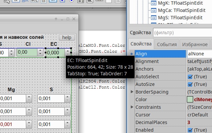The image size is (212, 133).
Task: Click the EC spin edit field 0,000
Action: (x=55, y=53)
